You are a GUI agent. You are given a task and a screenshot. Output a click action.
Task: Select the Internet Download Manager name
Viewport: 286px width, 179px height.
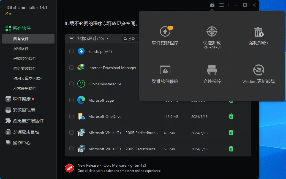(112, 68)
